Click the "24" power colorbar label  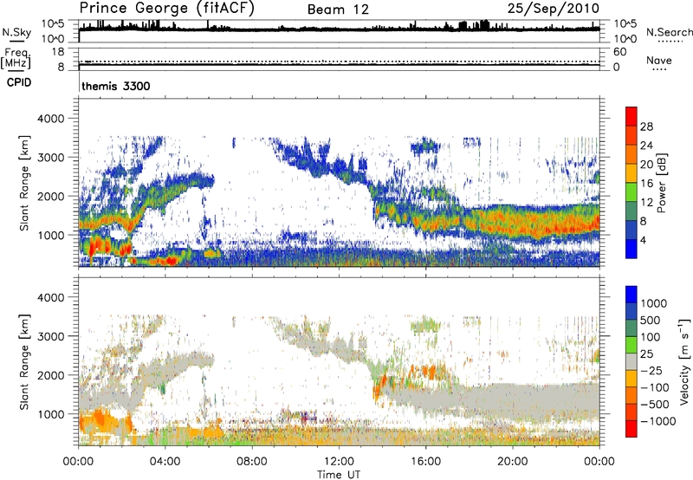click(646, 146)
